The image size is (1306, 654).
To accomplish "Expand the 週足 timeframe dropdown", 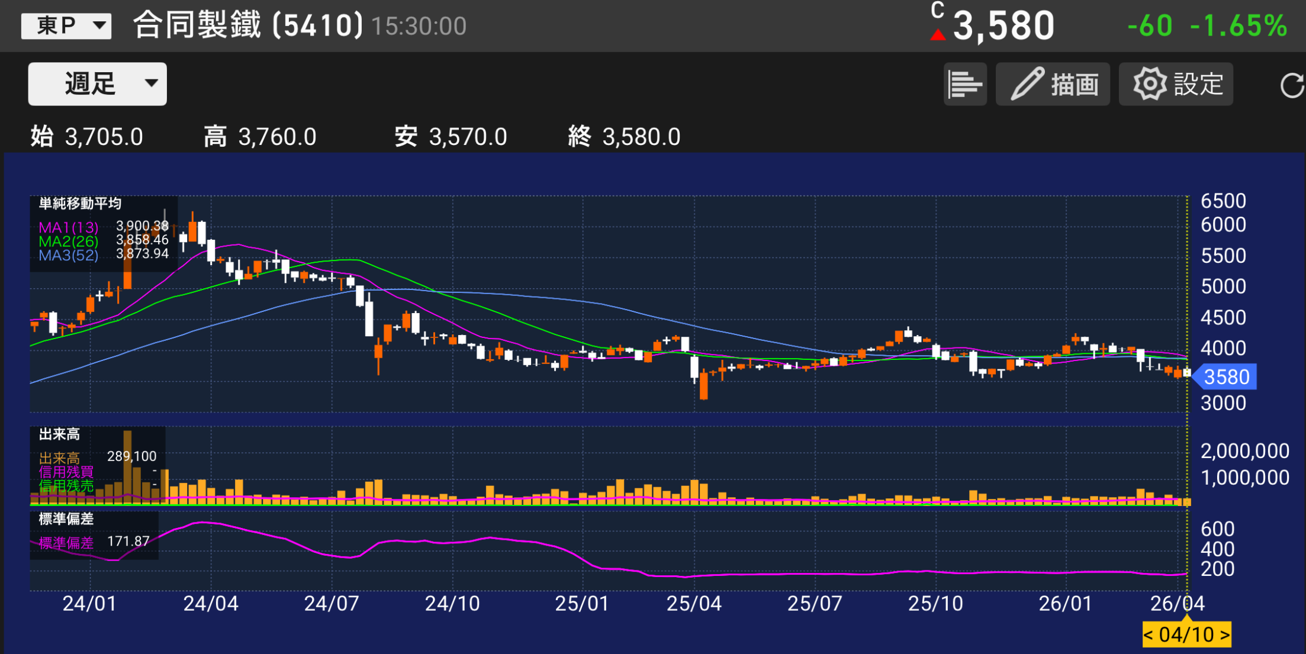I will [97, 83].
